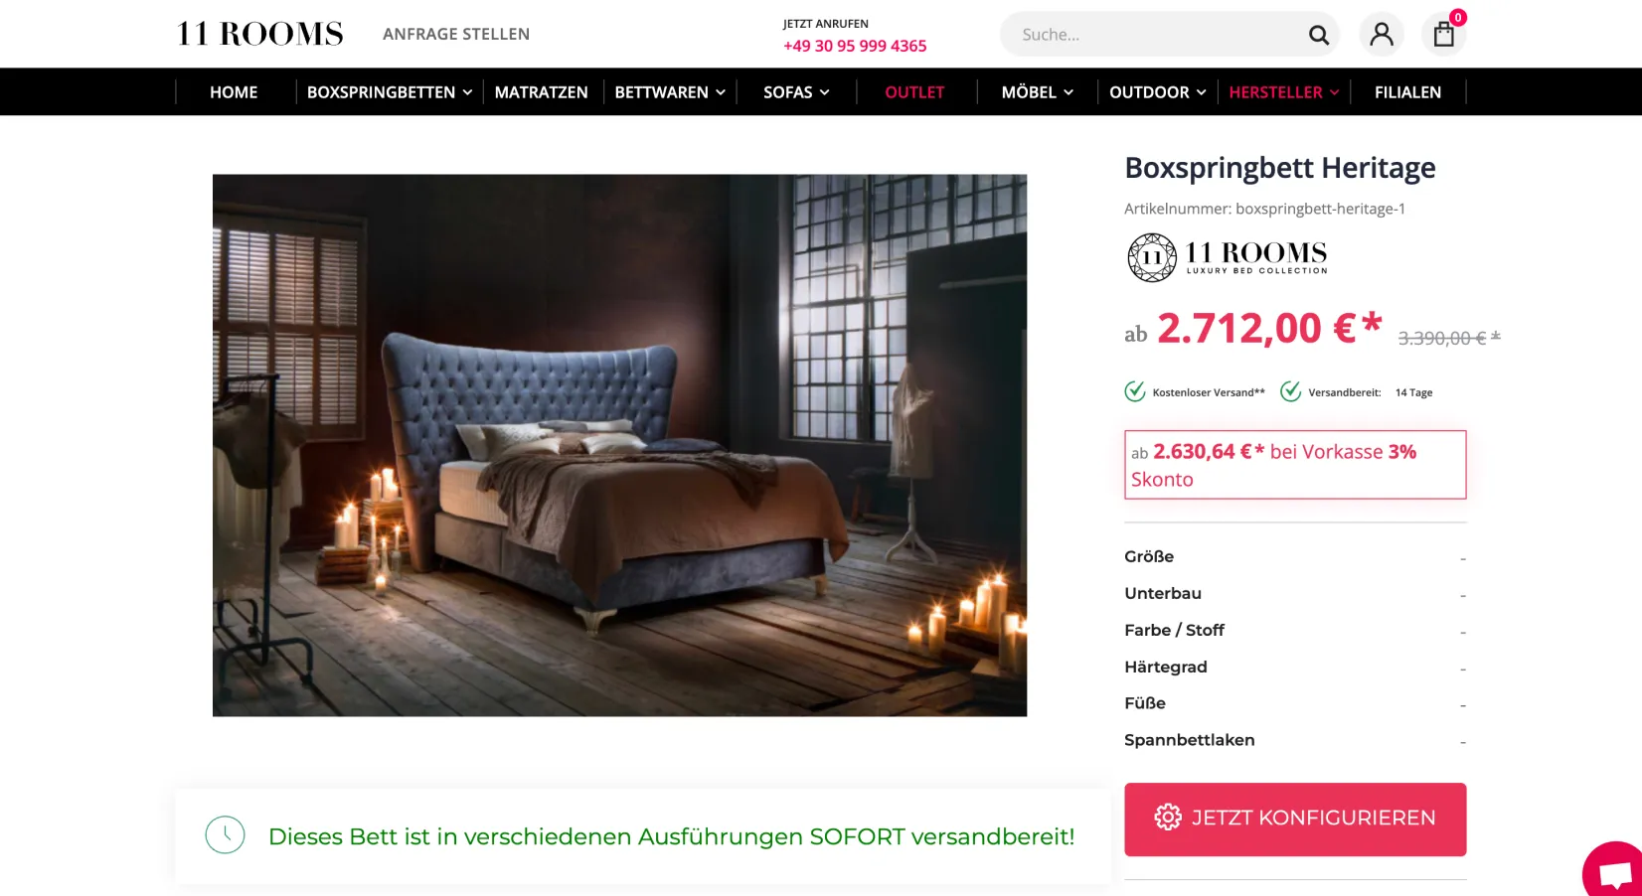Click the search magnifier icon
This screenshot has width=1642, height=896.
pyautogui.click(x=1318, y=35)
